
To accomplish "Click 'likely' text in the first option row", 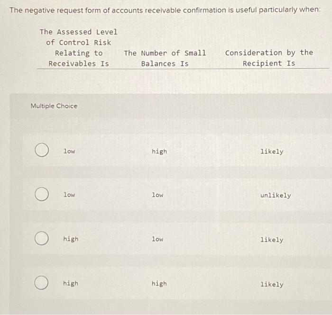I will pyautogui.click(x=272, y=152).
